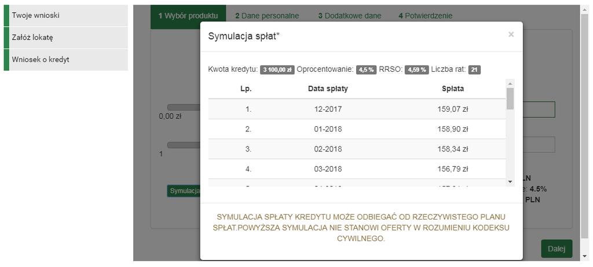
Task: Click the upper input field behind dialog
Action: click(539, 109)
